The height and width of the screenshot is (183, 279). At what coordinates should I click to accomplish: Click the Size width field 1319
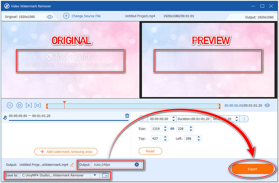157,129
